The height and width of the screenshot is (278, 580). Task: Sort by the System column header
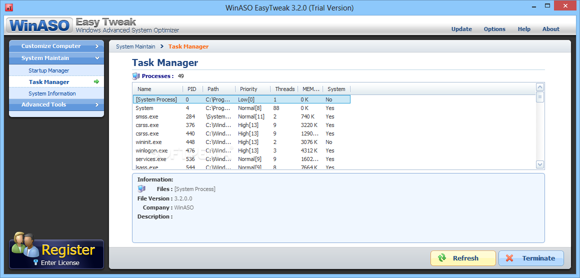[x=336, y=89]
